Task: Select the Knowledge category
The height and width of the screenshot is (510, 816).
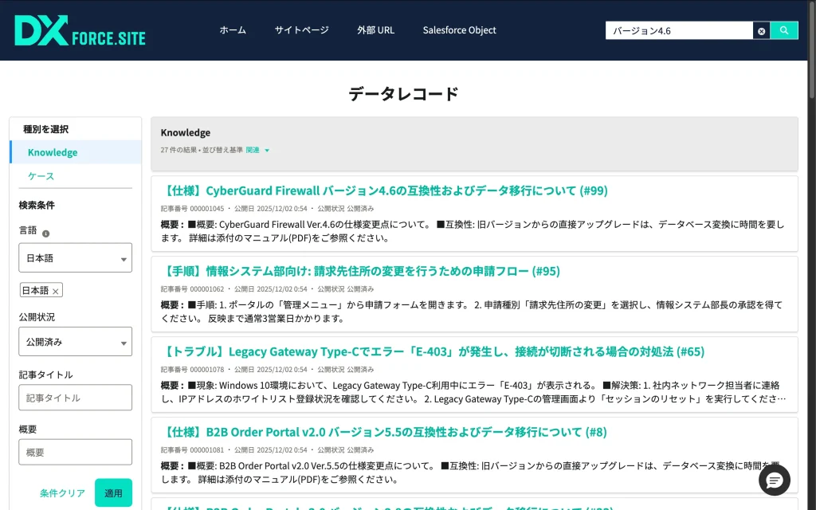Action: [x=53, y=152]
